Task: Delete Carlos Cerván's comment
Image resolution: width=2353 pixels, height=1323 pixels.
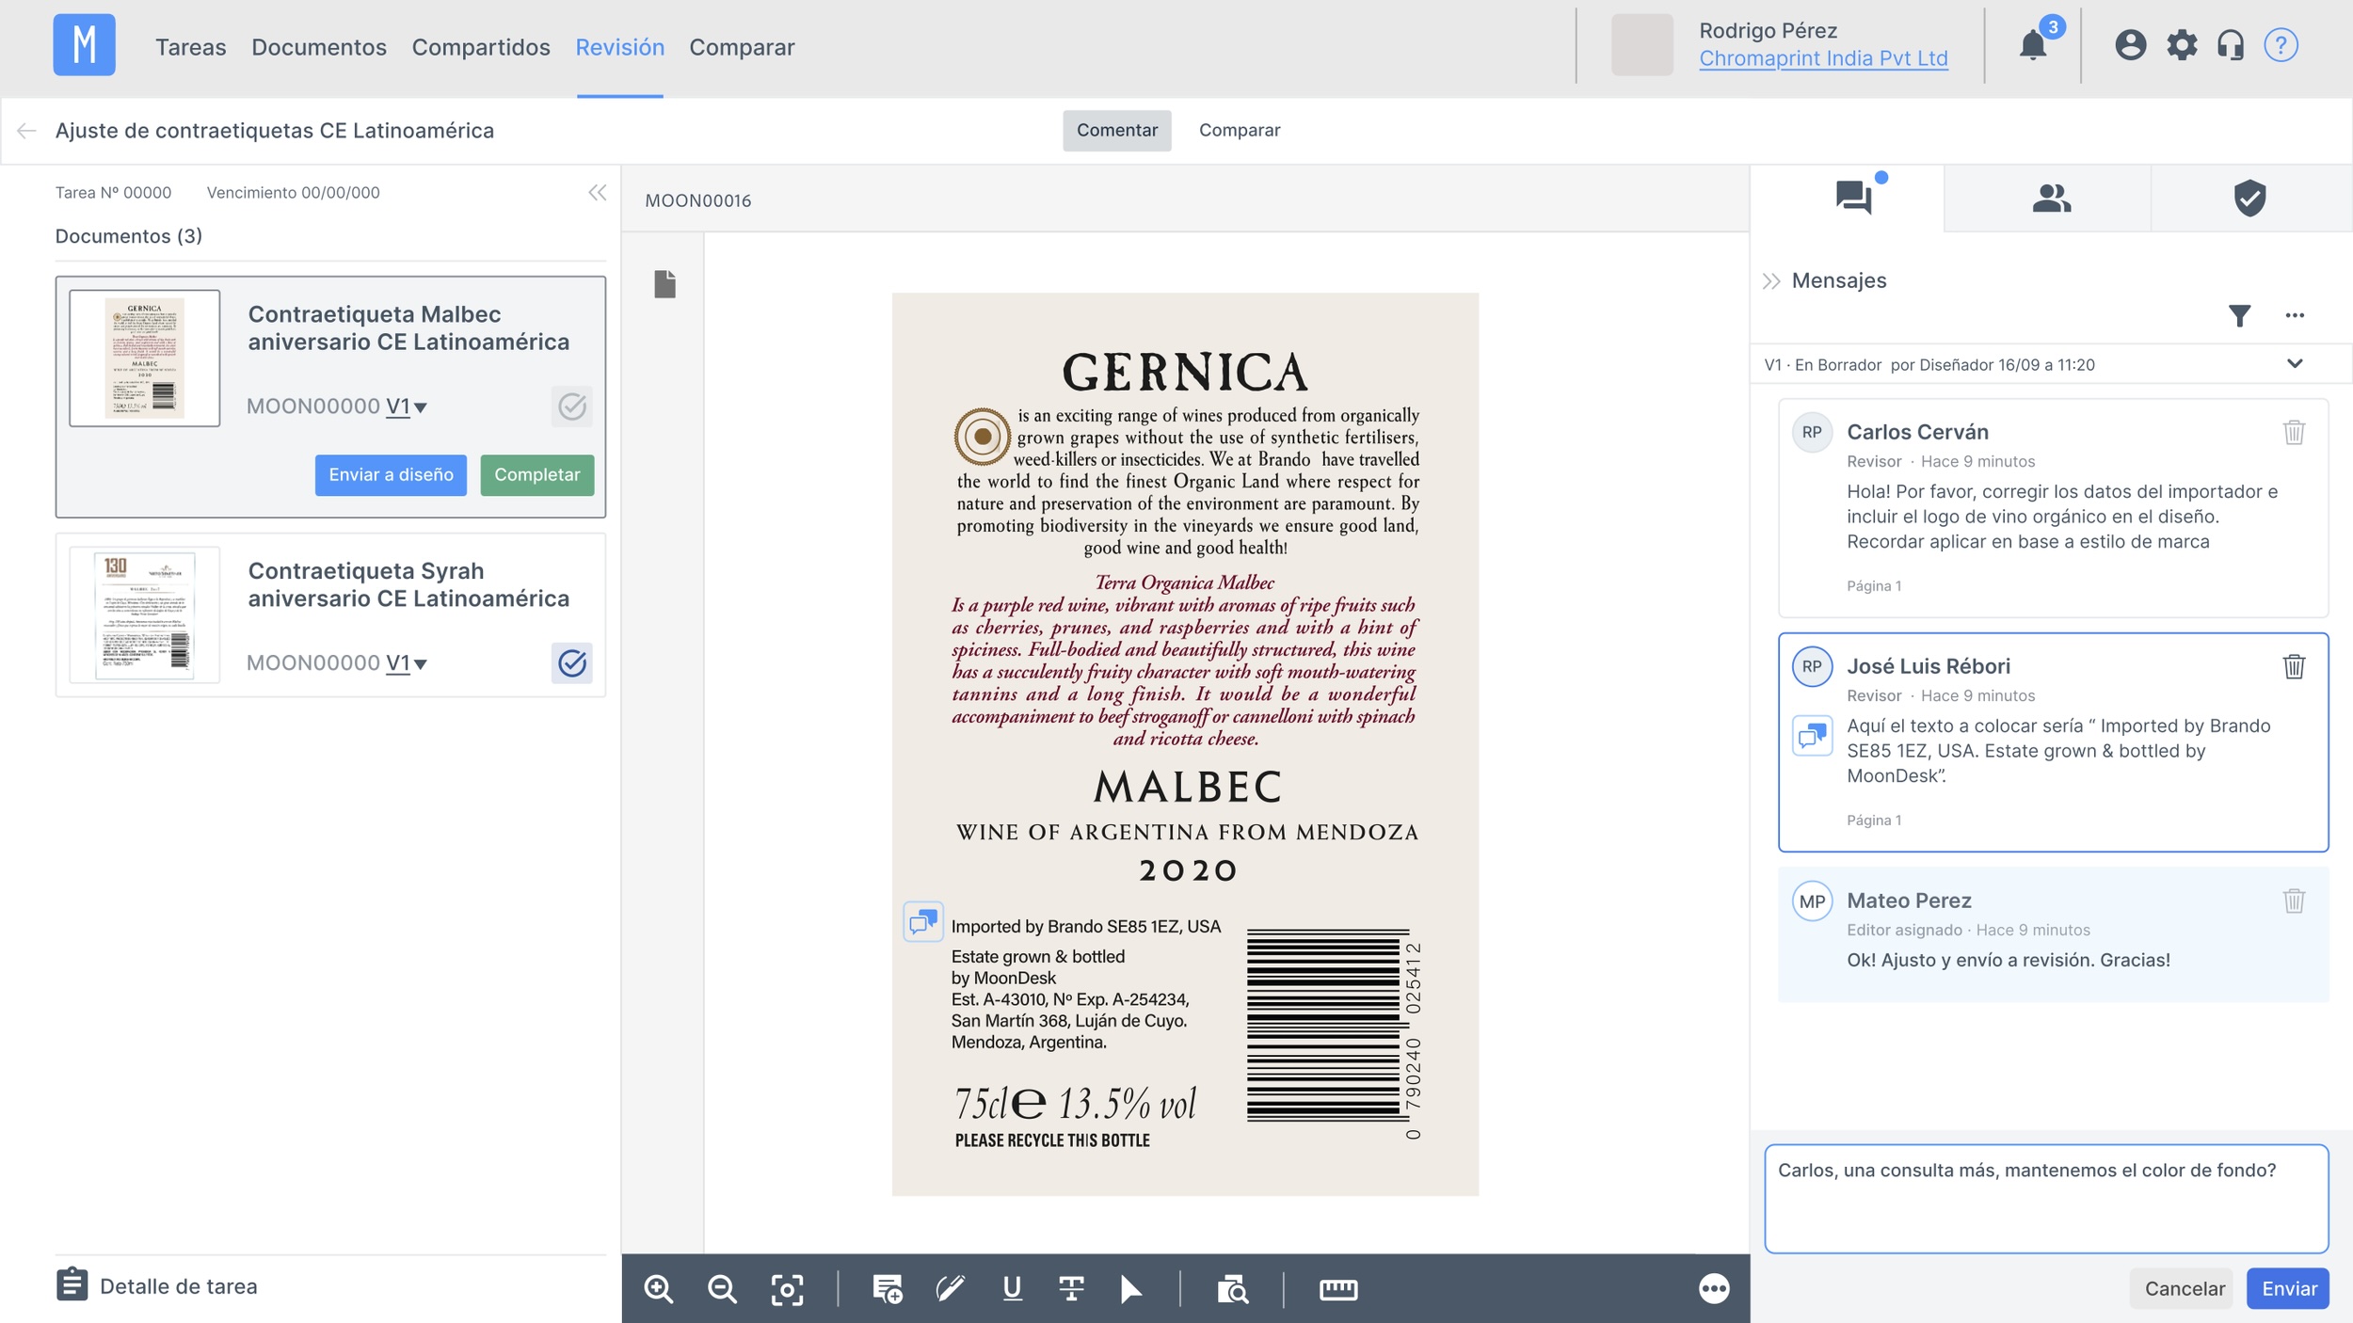Action: tap(2294, 432)
